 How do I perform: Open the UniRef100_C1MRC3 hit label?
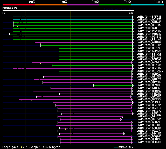[149, 88]
